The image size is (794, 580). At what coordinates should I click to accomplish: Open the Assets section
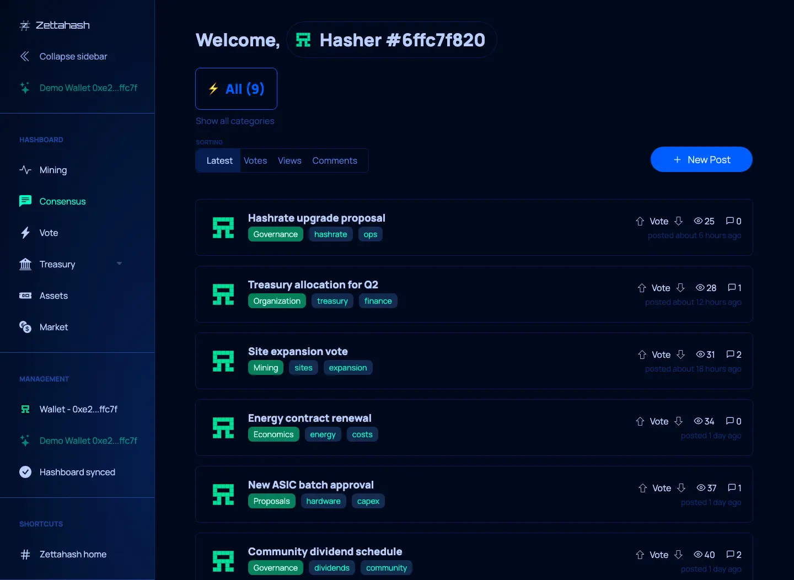[53, 296]
